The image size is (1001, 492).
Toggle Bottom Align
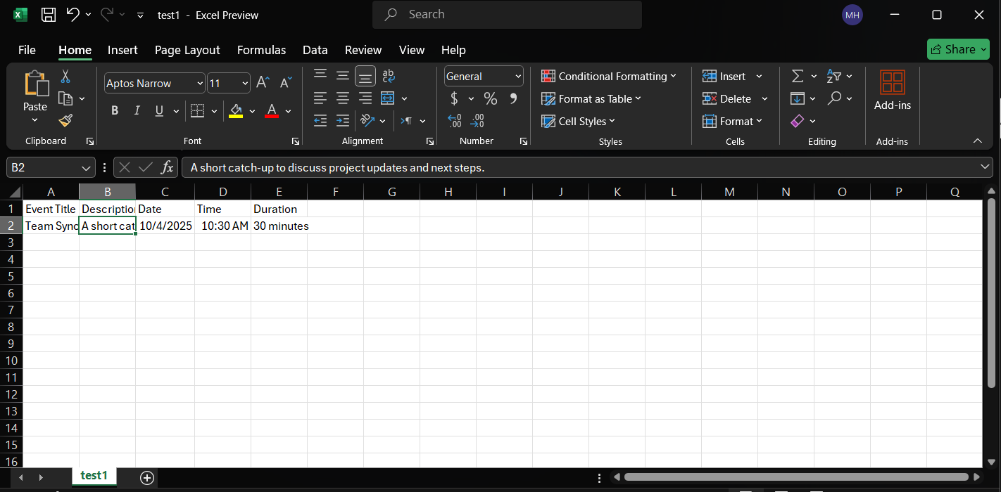(x=365, y=75)
